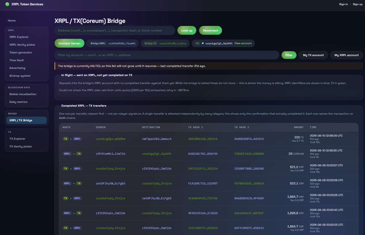Open TX hash 9E9E53516A…2C3EA9
Image resolution: width=365 pixels, height=235 pixels.
[203, 213]
